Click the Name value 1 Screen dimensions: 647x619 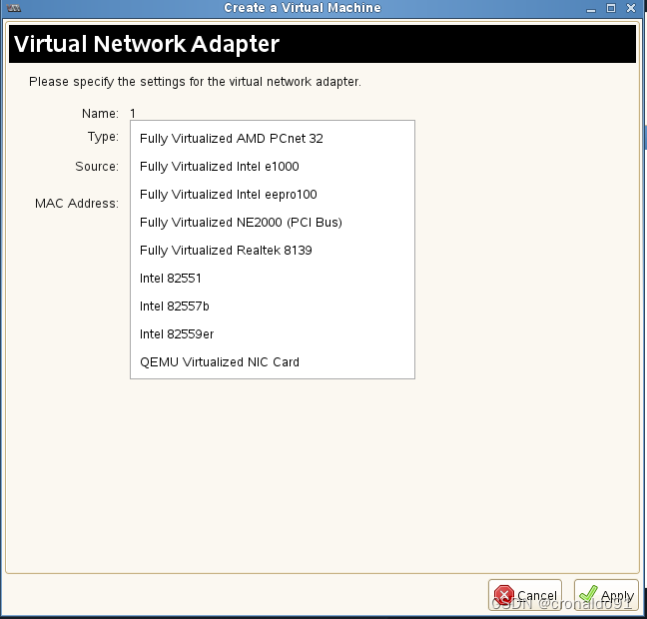coord(133,113)
